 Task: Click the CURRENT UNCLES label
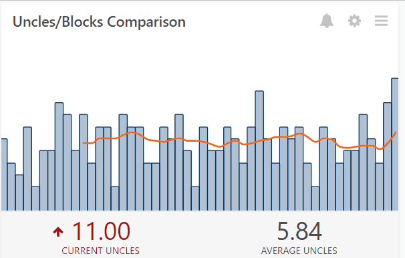tap(100, 251)
